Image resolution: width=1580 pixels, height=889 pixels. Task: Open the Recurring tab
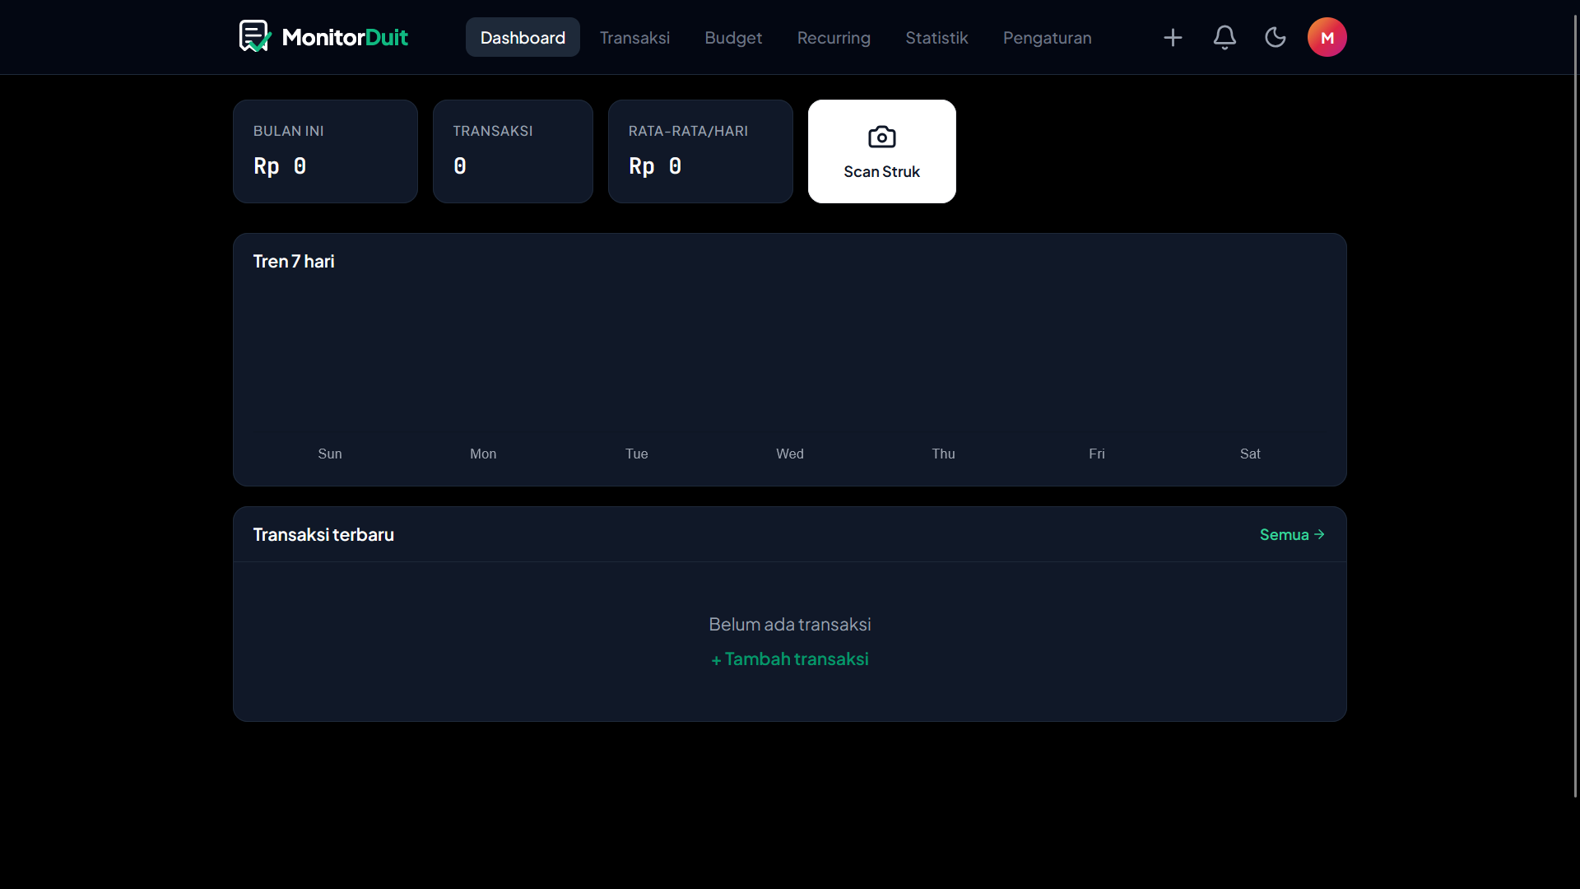pyautogui.click(x=834, y=37)
